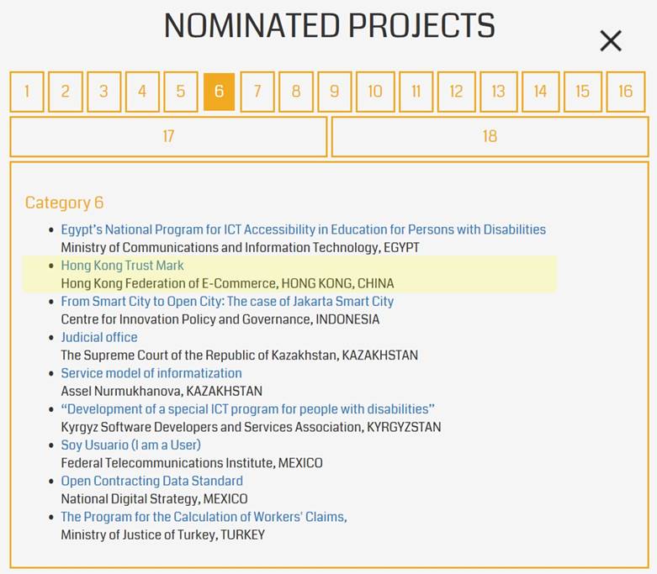
Task: Close the Nominated Projects dialog
Action: tap(611, 40)
